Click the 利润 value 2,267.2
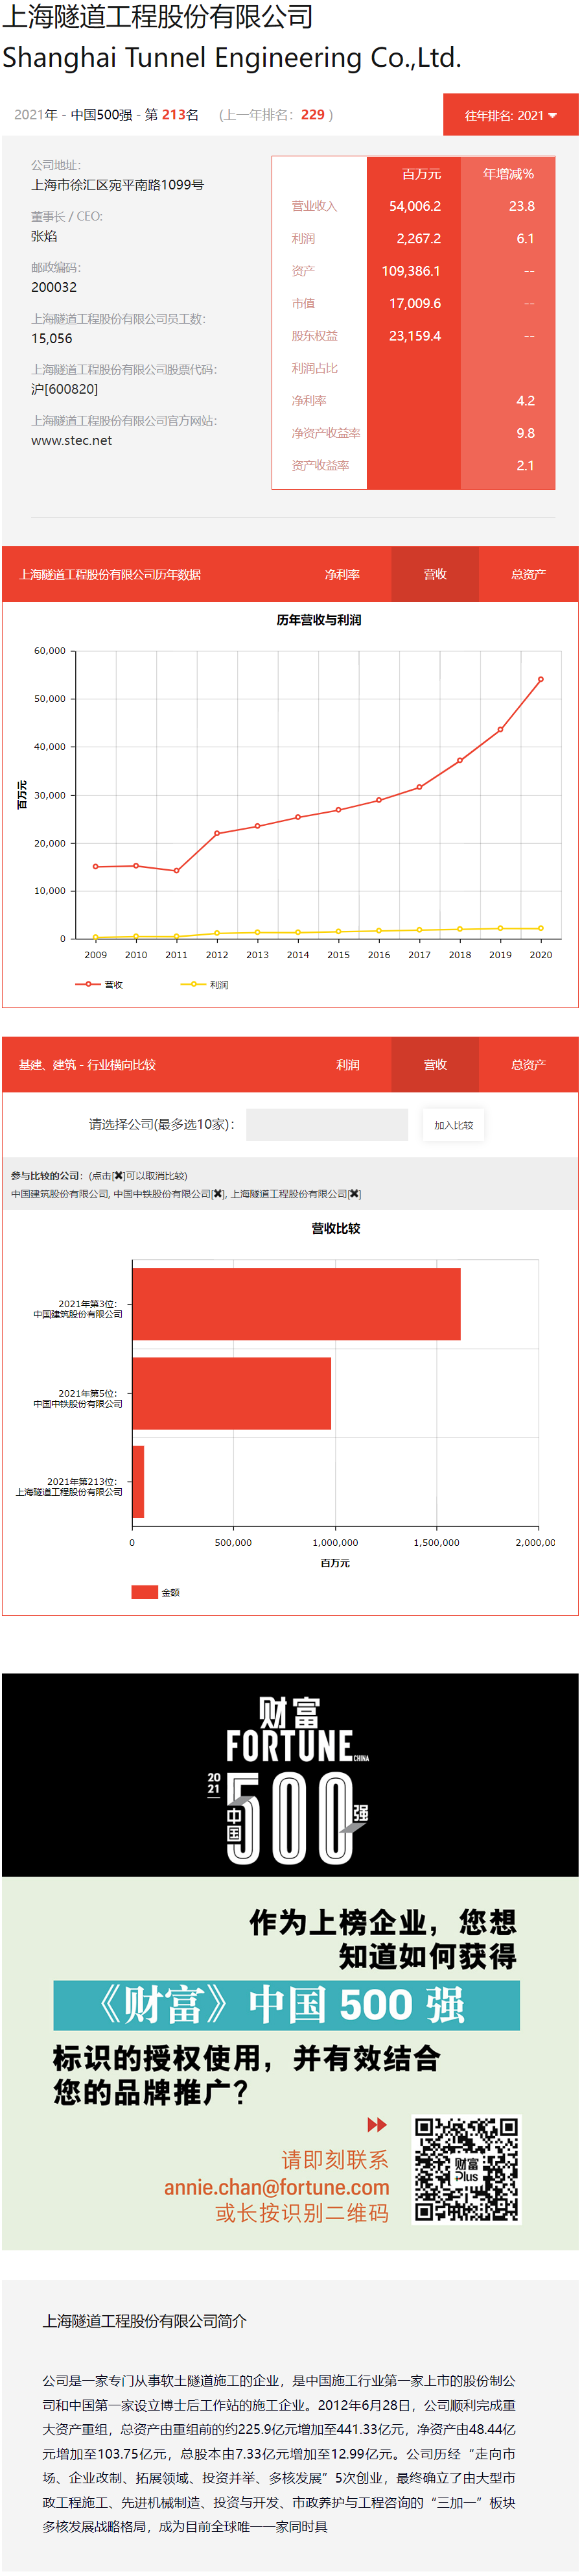This screenshot has height=2576, width=582. point(419,239)
